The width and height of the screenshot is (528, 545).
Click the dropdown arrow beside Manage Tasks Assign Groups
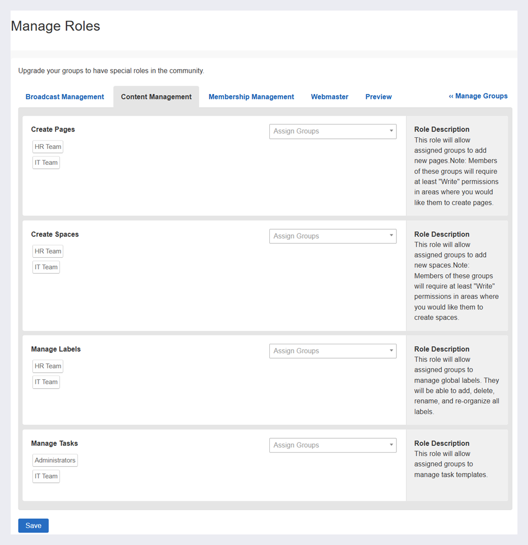[x=391, y=445]
